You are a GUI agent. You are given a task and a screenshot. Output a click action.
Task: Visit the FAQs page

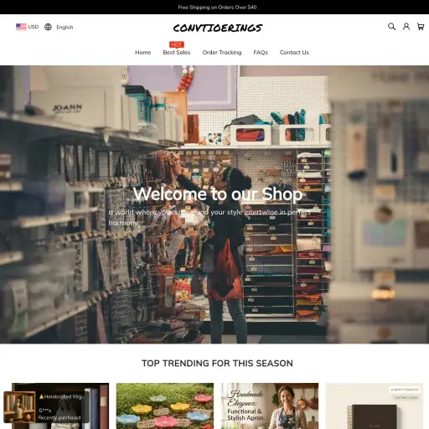(x=261, y=53)
